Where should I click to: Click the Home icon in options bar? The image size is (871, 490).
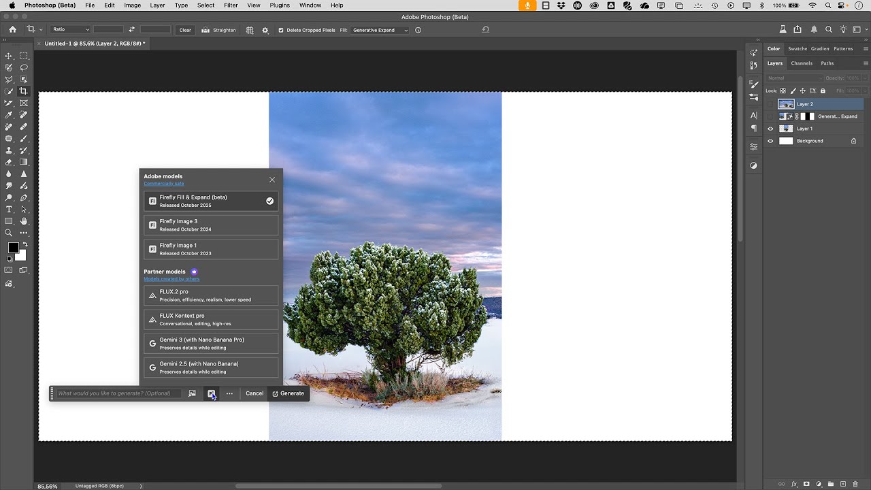click(12, 30)
